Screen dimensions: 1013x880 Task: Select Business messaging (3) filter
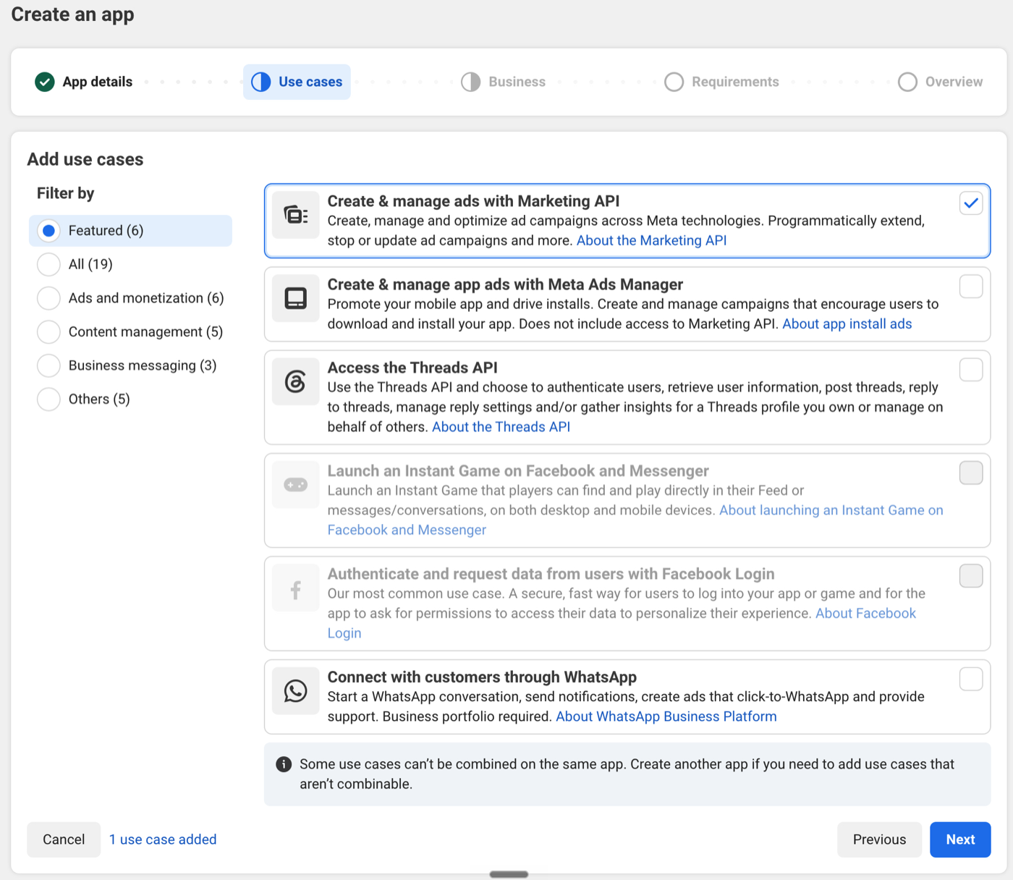[x=48, y=365]
